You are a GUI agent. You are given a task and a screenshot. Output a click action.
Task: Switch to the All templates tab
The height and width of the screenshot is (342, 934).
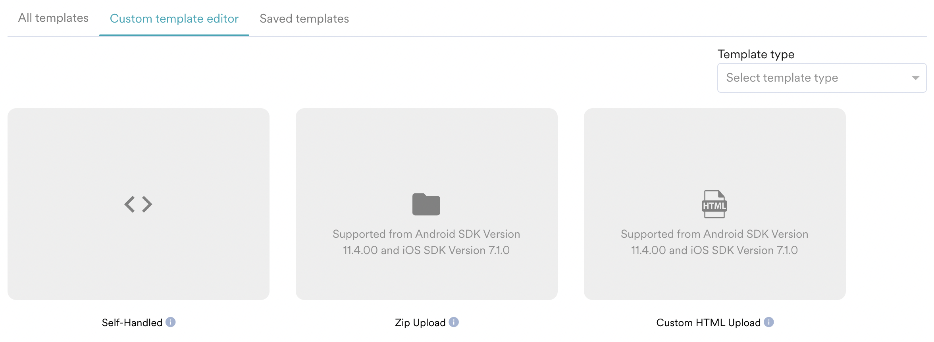coord(54,18)
